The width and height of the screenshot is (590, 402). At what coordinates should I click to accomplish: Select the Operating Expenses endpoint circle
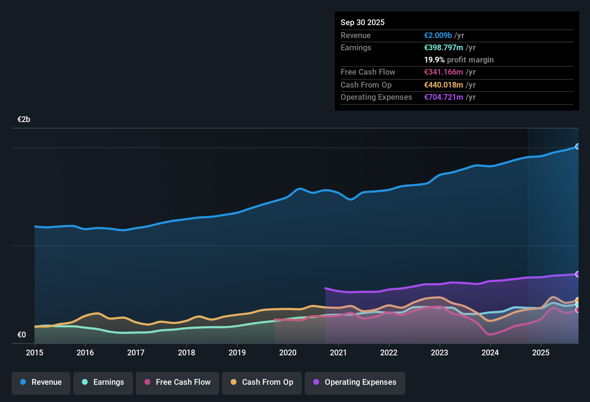pos(578,274)
